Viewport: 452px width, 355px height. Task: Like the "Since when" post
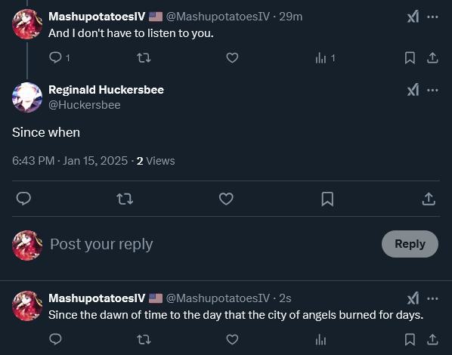click(x=226, y=199)
